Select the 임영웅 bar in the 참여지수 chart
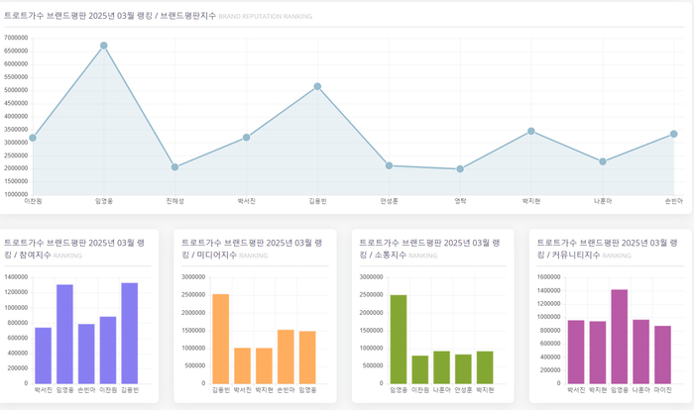Image resolution: width=694 pixels, height=410 pixels. pos(64,334)
